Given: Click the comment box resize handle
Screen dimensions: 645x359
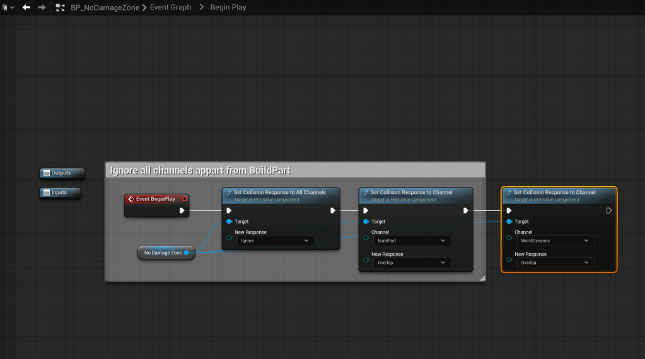Looking at the screenshot, I should coord(482,278).
